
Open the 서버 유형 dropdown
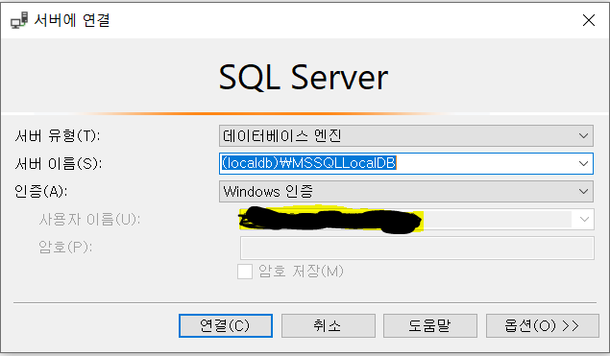pyautogui.click(x=405, y=135)
